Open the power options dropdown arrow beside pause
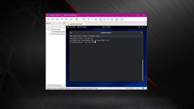The width and height of the screenshot is (194, 109). tap(79, 19)
